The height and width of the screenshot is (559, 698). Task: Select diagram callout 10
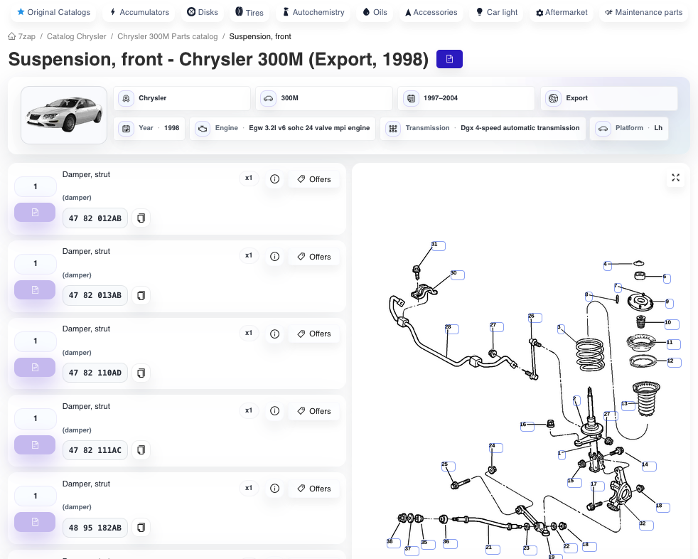pos(672,325)
